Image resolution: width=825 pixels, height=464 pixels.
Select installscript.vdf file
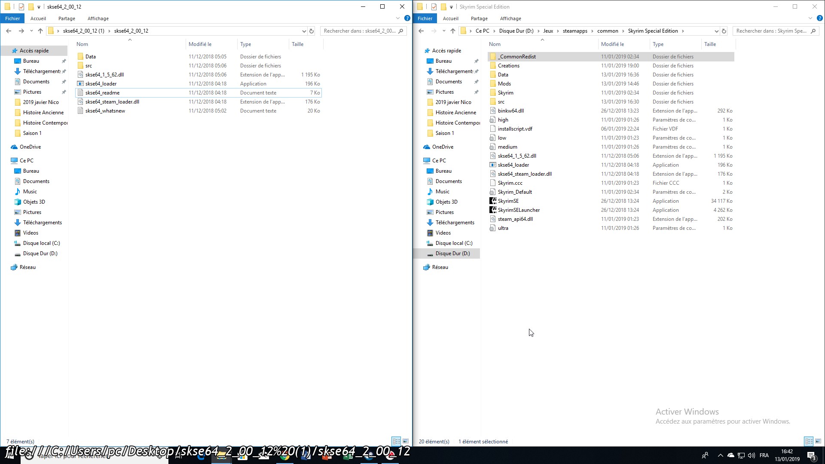515,129
